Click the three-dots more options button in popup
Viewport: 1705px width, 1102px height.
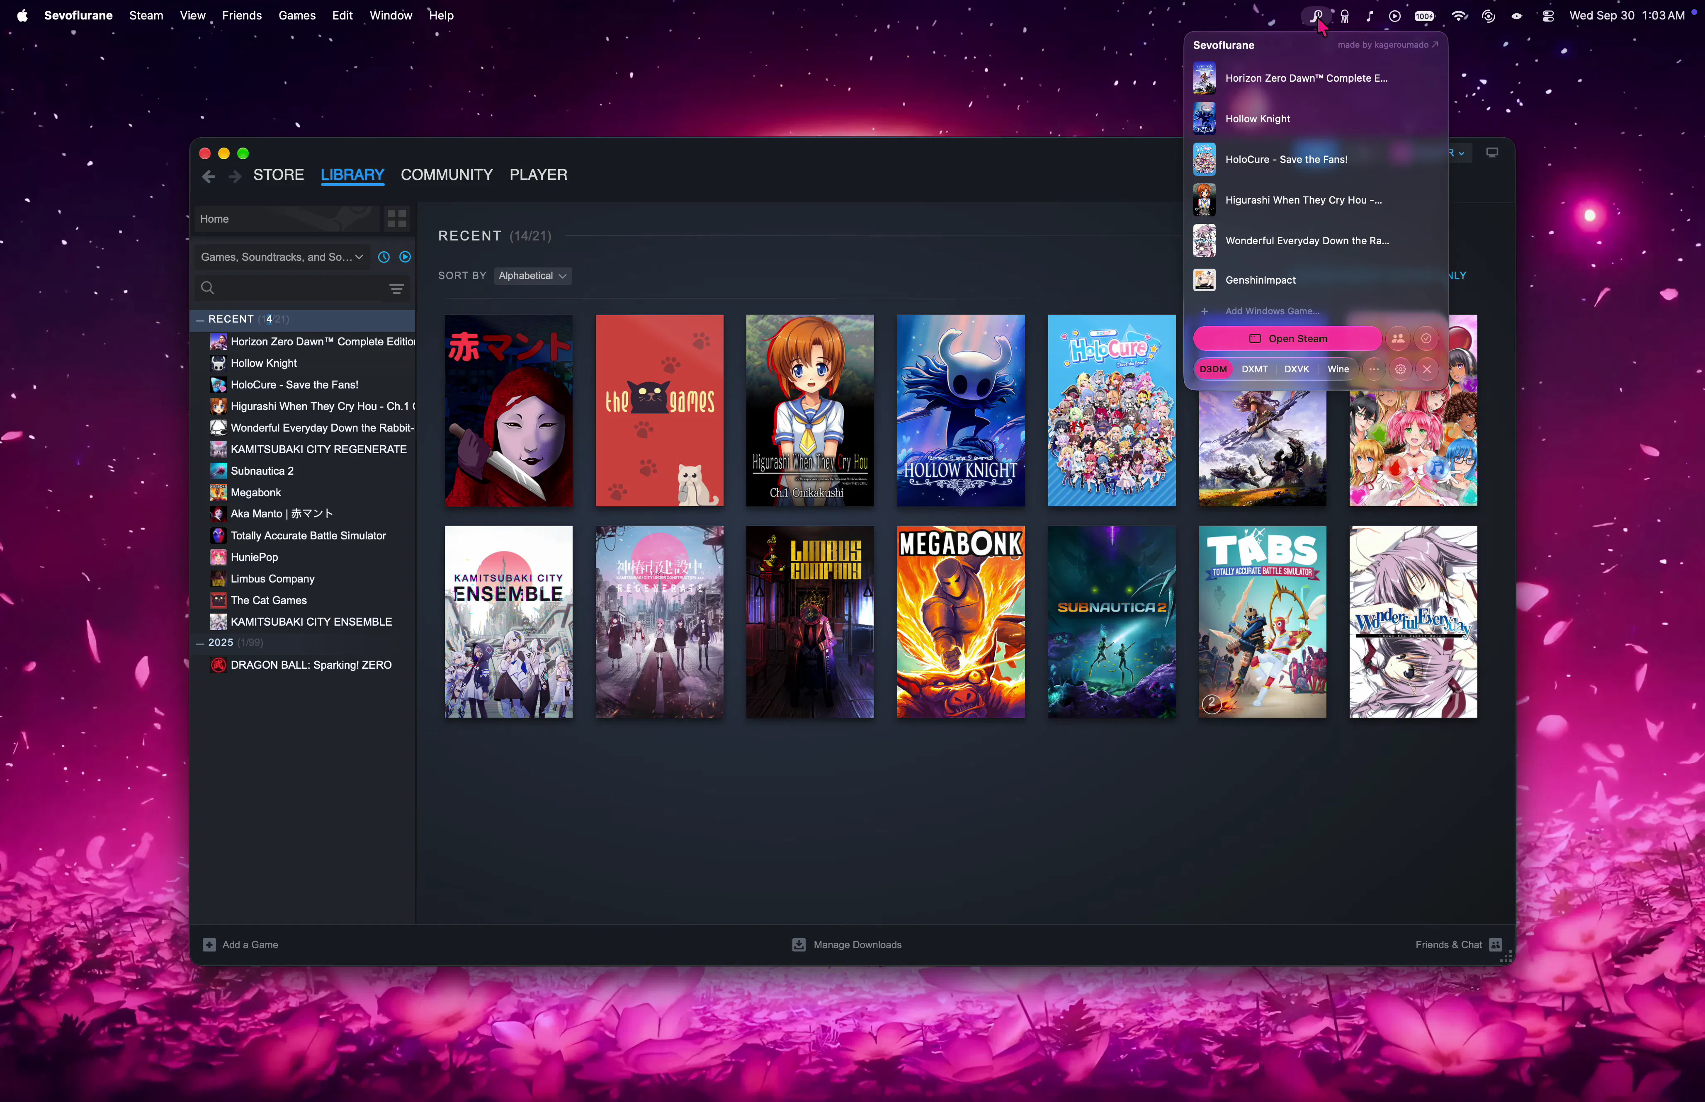[1374, 369]
